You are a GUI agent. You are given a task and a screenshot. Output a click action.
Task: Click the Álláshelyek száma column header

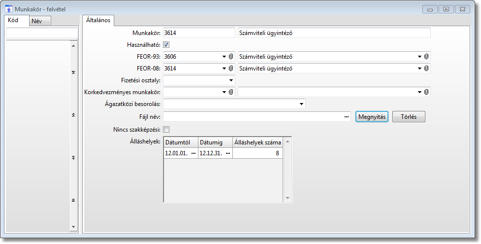257,142
